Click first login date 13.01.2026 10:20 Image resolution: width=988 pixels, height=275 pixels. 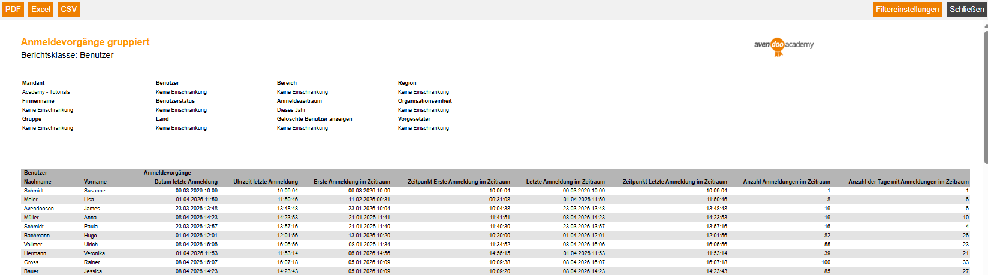coord(369,236)
